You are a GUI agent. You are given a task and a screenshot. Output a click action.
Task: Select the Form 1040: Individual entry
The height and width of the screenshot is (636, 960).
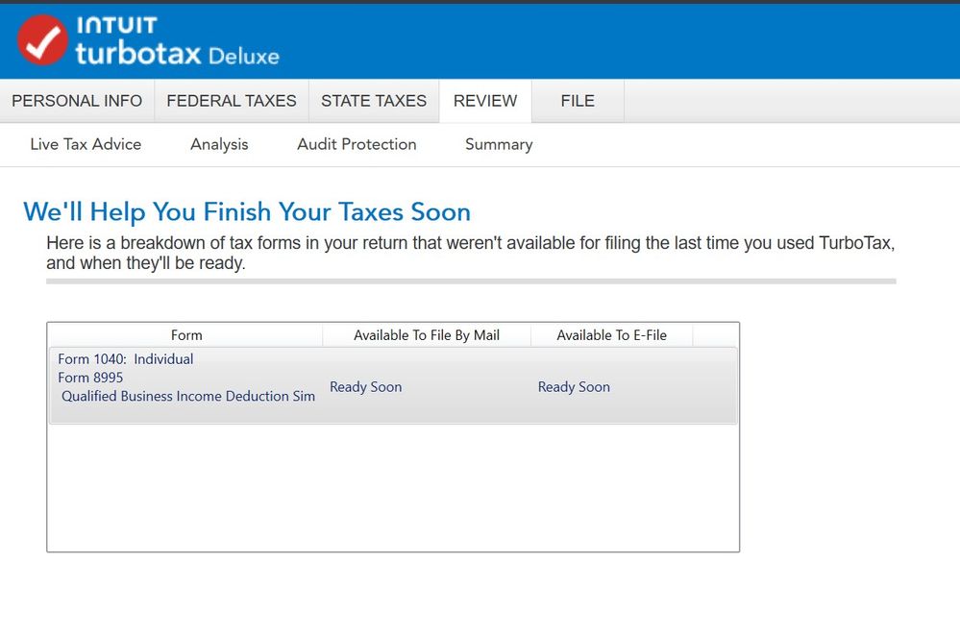coord(126,359)
